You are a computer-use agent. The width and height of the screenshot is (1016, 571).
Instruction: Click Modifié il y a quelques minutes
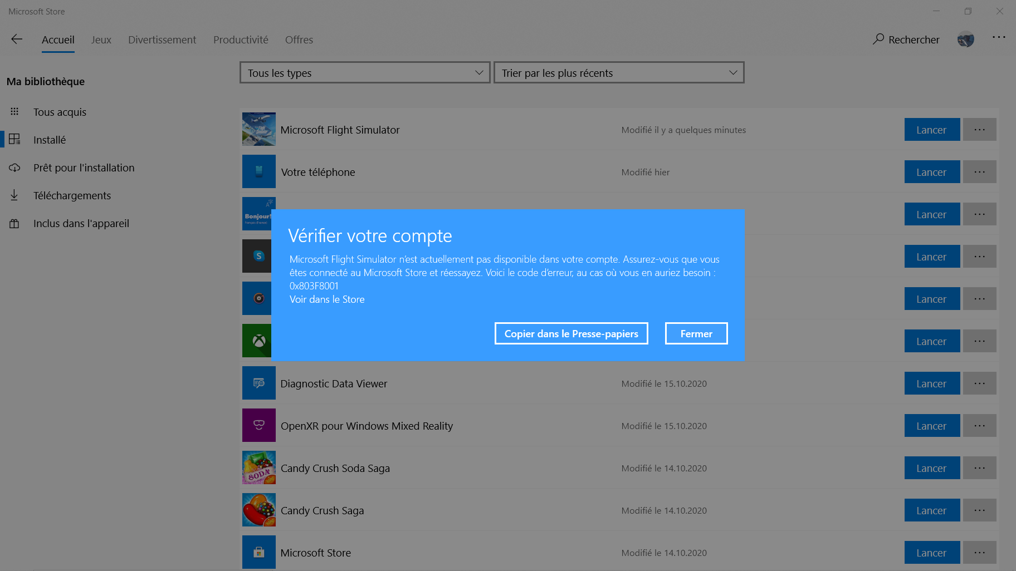683,130
